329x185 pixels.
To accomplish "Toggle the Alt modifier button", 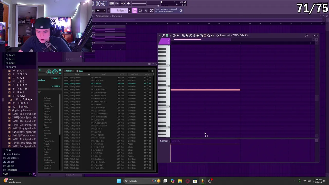I will 146,11.
